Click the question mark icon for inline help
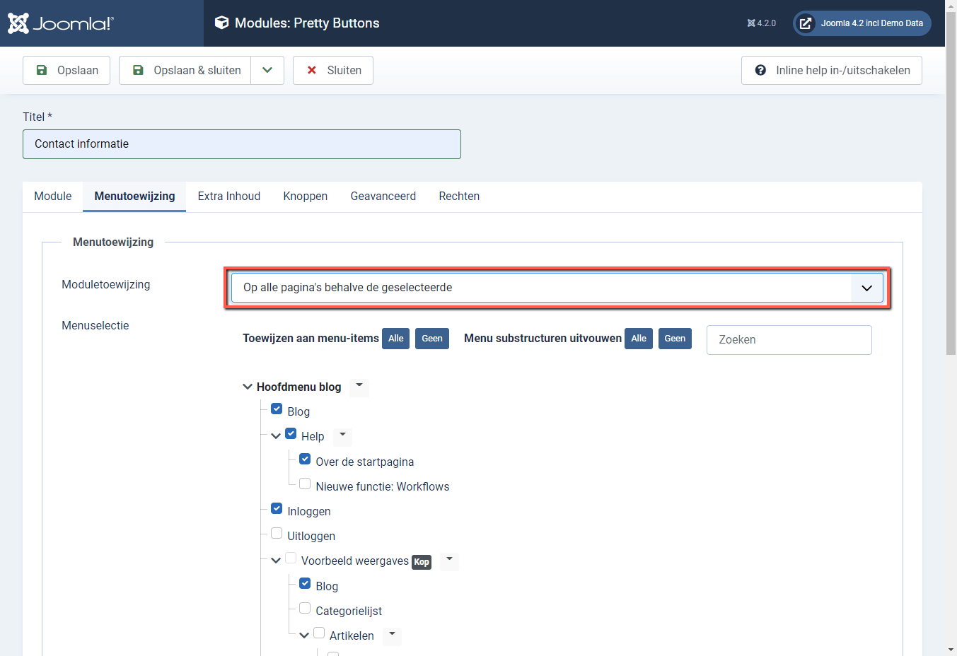 click(x=760, y=70)
